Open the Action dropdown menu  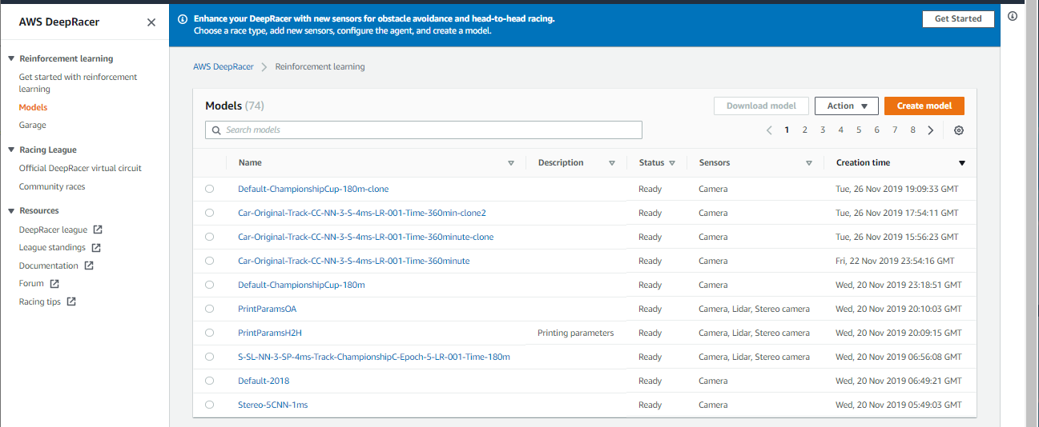pos(846,106)
